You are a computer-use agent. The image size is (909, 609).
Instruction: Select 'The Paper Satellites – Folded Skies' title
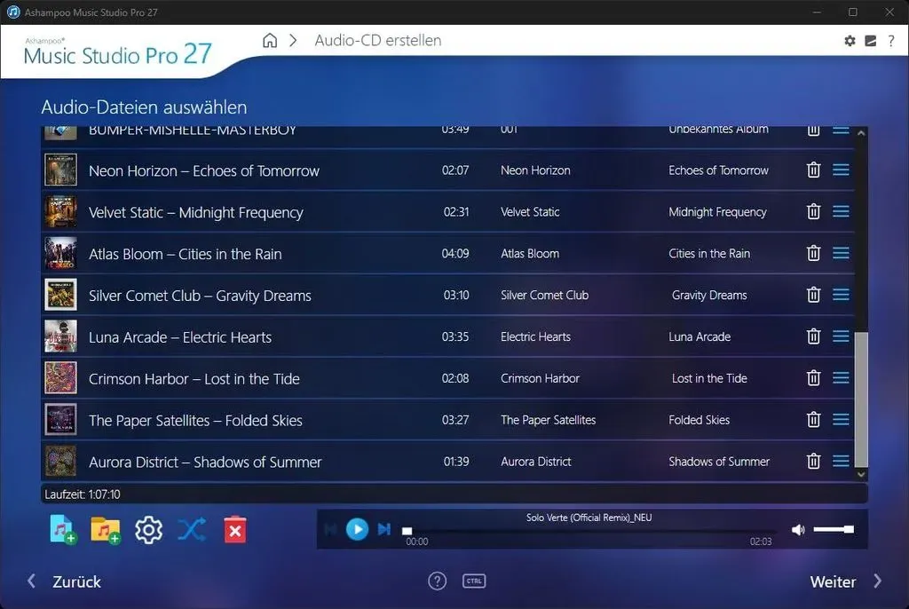(x=196, y=421)
